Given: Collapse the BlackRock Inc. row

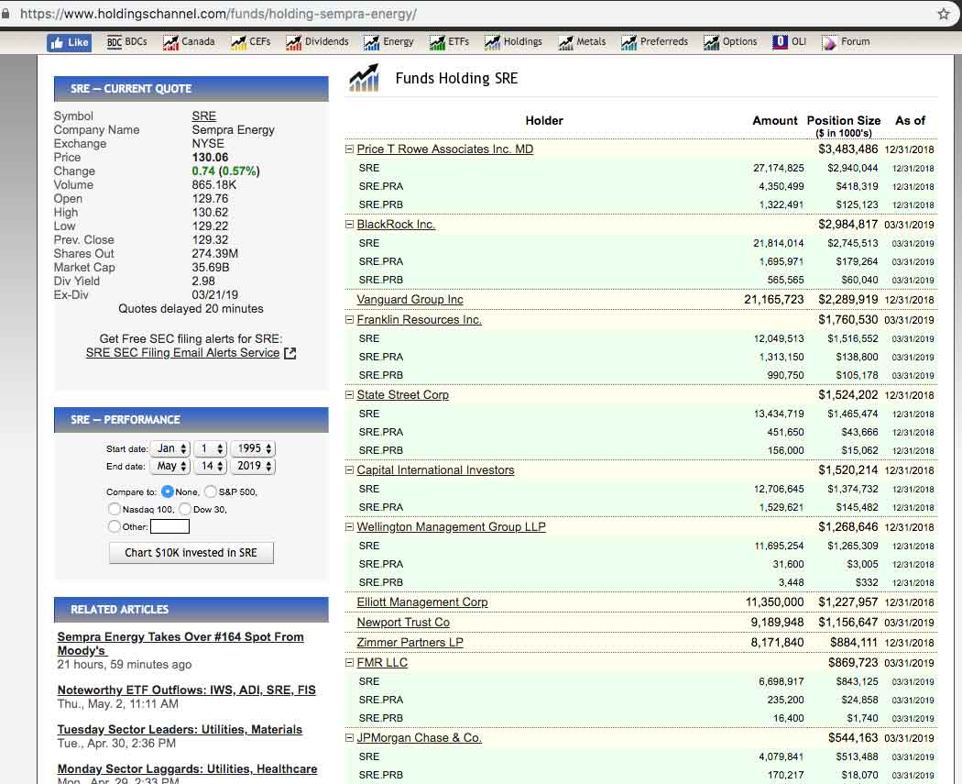Looking at the screenshot, I should click(x=349, y=225).
